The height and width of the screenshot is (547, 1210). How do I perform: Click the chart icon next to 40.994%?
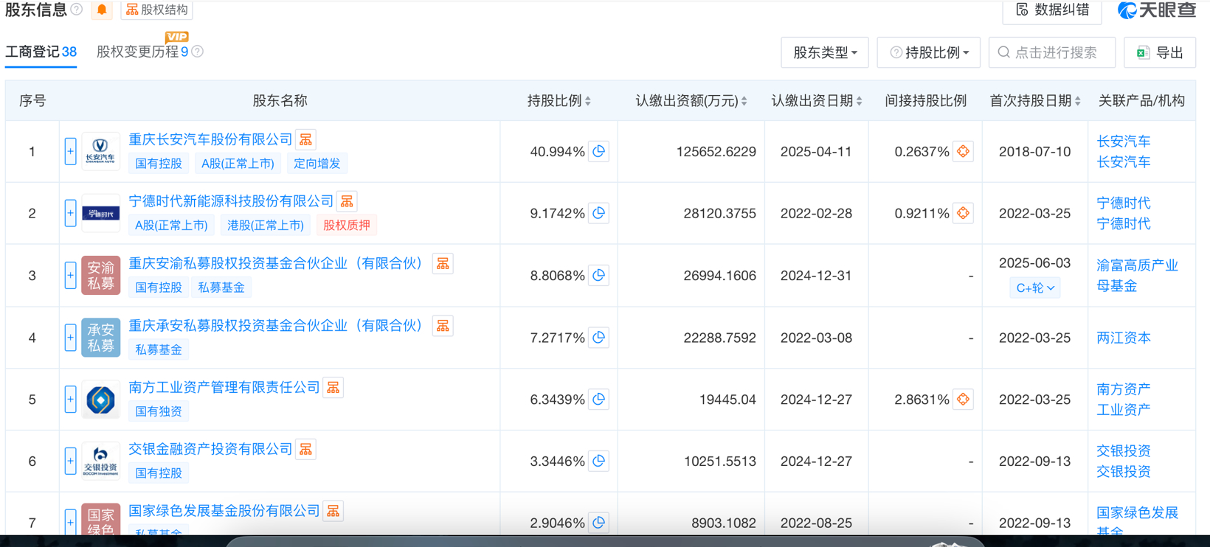pos(599,151)
